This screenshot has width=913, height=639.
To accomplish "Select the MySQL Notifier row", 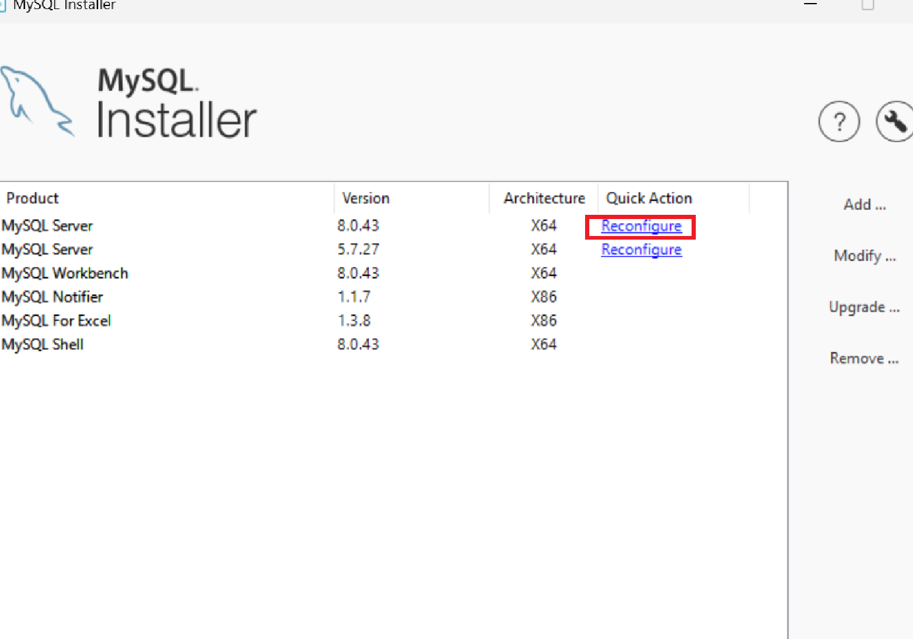I will coord(393,297).
